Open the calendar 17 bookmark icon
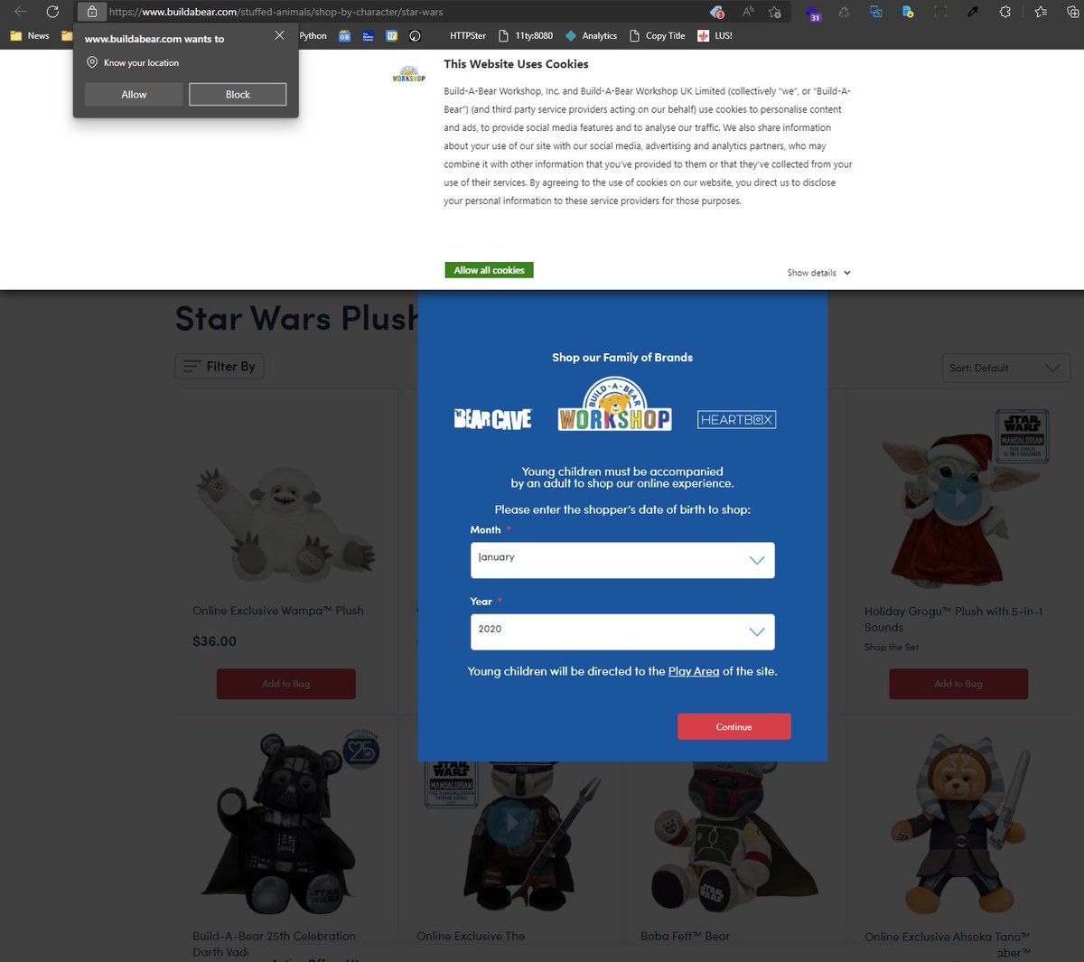Image resolution: width=1084 pixels, height=962 pixels. coord(391,36)
